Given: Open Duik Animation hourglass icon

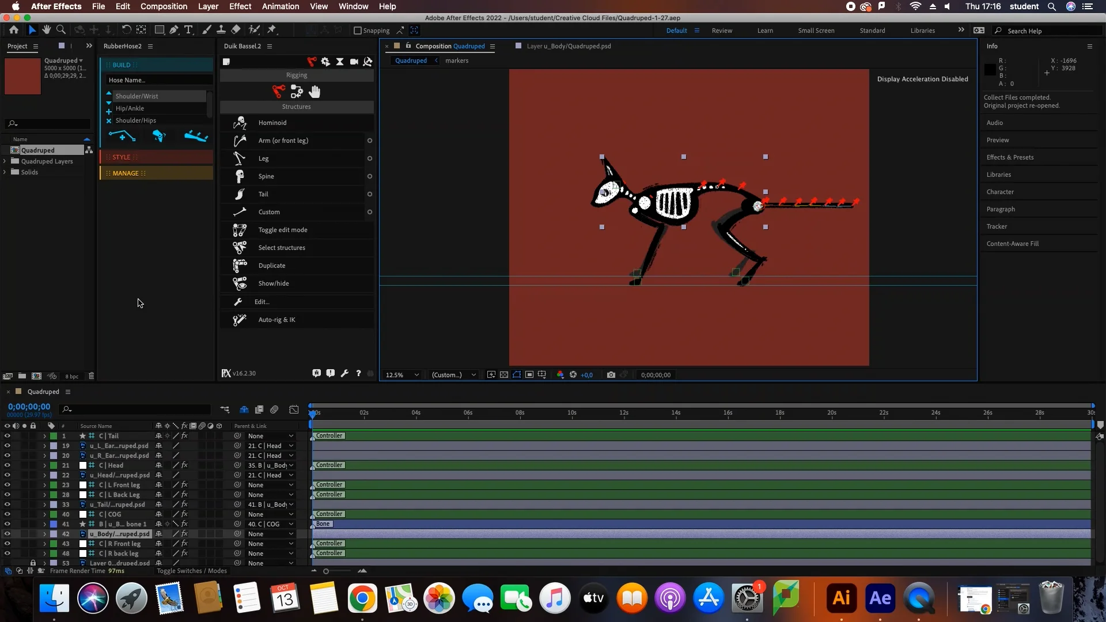Looking at the screenshot, I should point(340,62).
